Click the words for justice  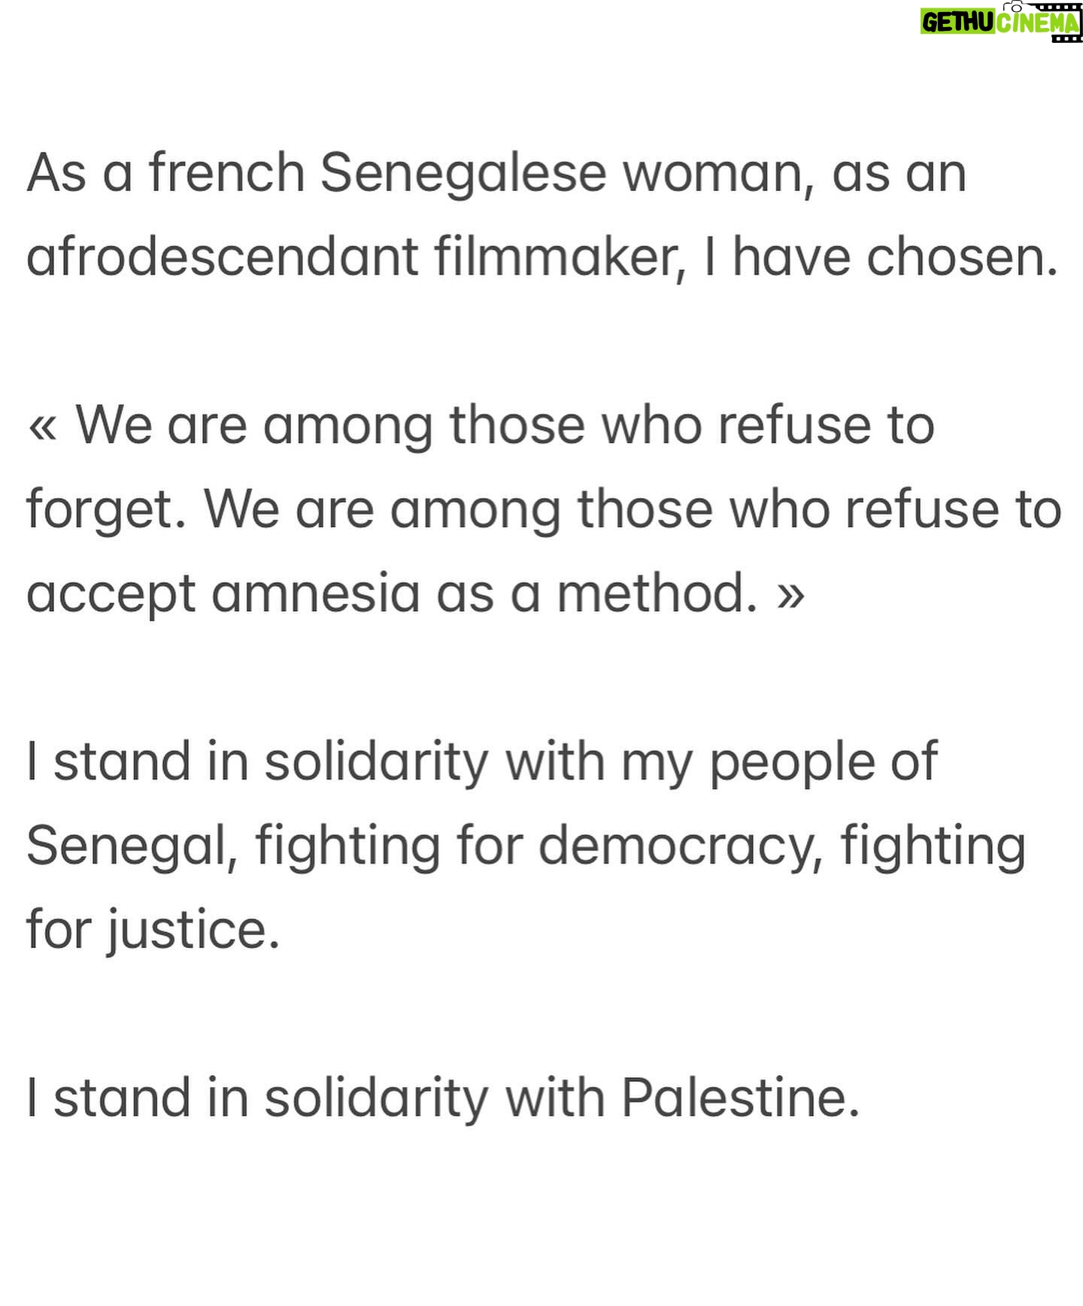[153, 931]
